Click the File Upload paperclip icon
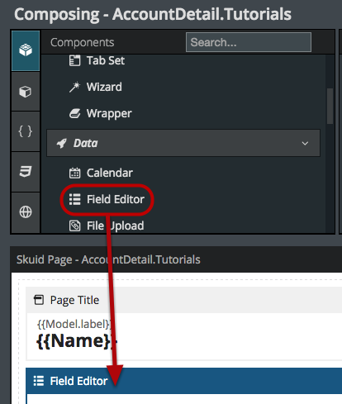The width and height of the screenshot is (342, 404). 74,226
